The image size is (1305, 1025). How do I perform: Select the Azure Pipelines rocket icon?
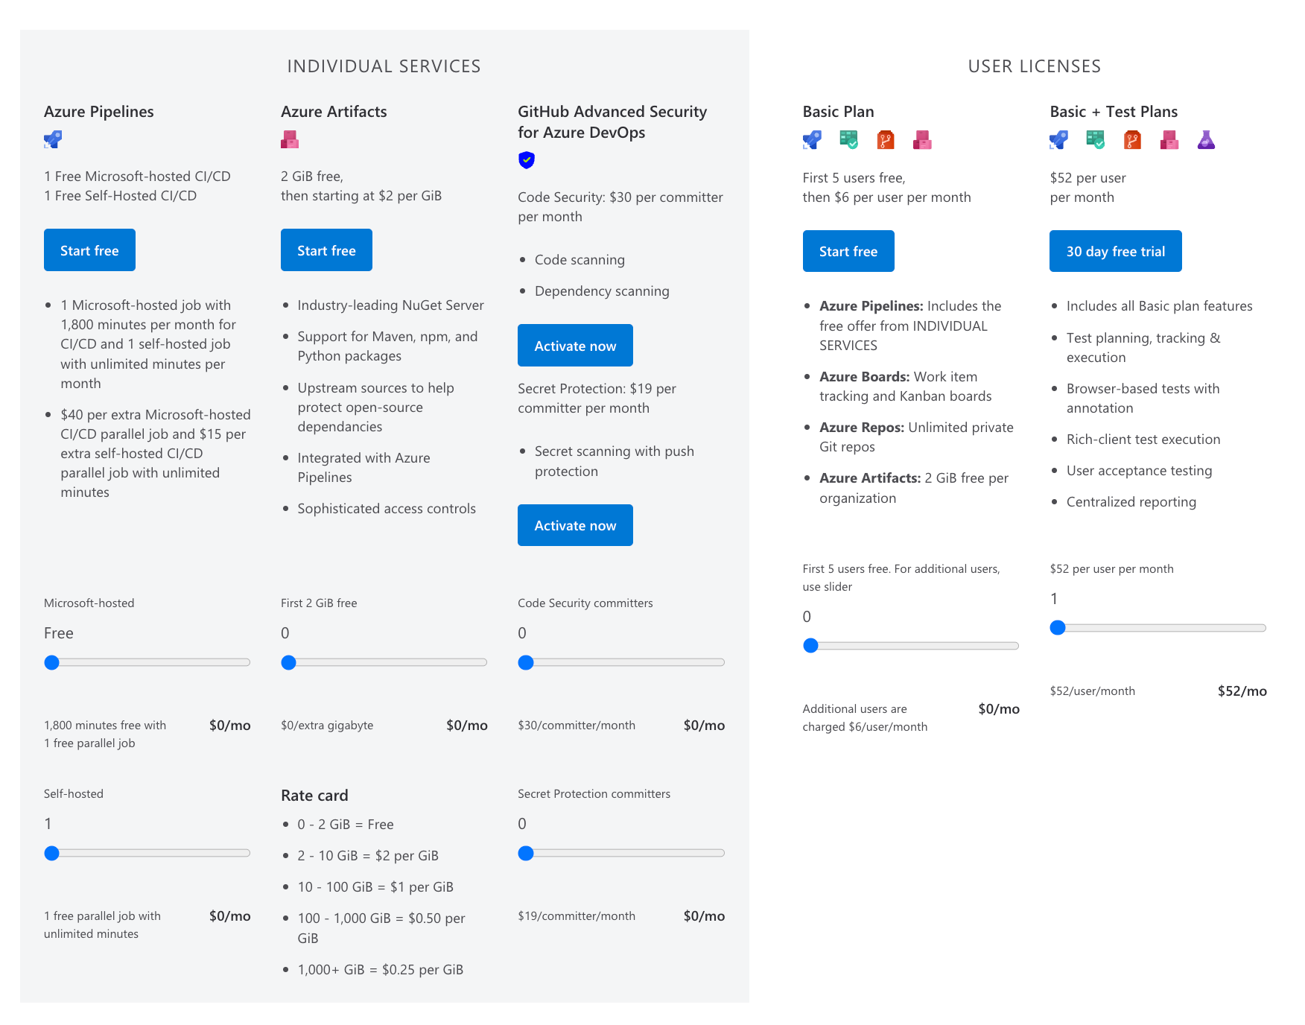click(53, 139)
